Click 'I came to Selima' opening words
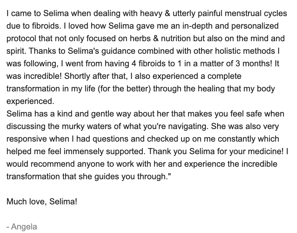The height and width of the screenshot is (233, 297). pyautogui.click(x=37, y=14)
